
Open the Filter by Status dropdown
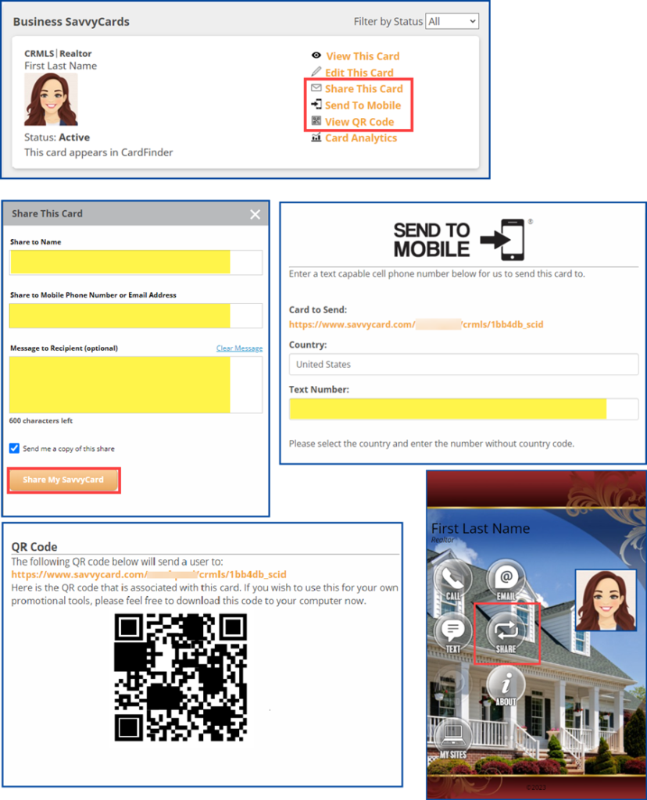pyautogui.click(x=452, y=21)
